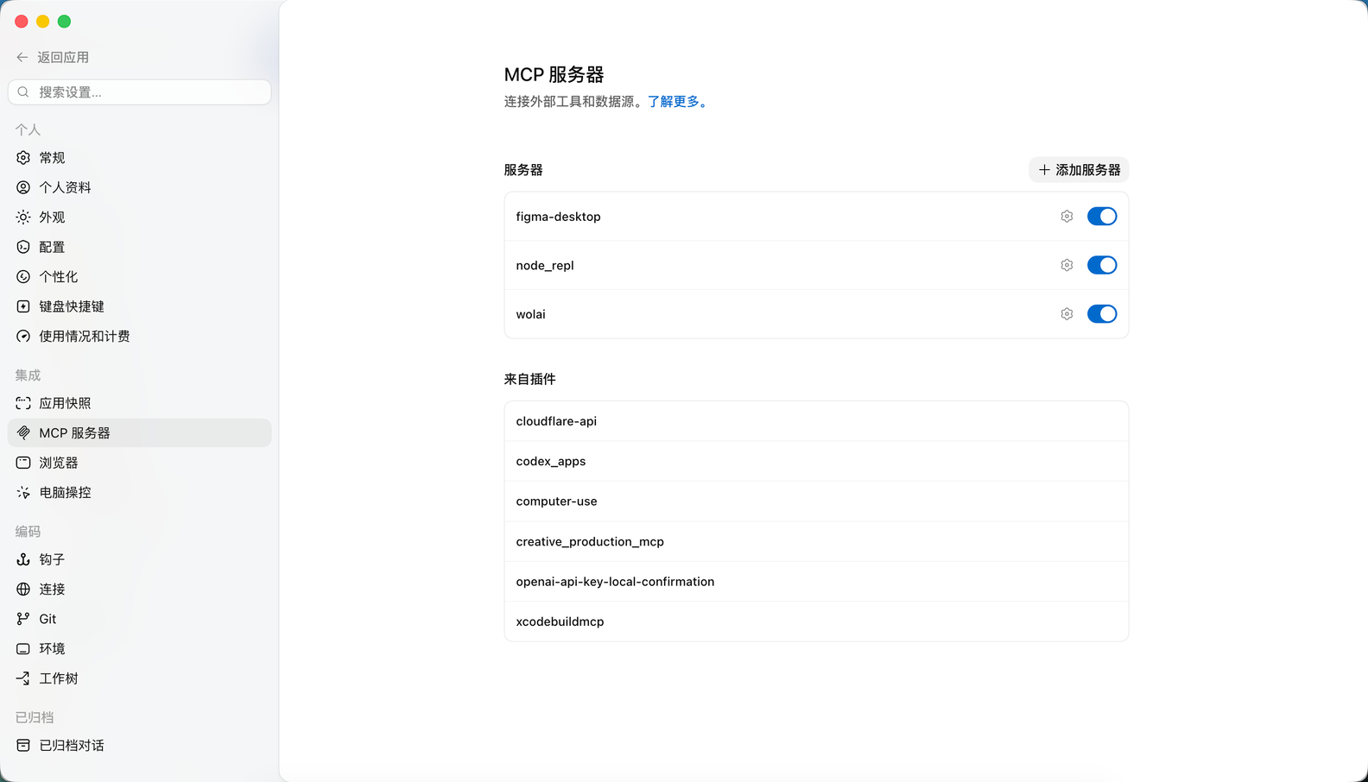This screenshot has height=782, width=1368.
Task: Click the 使用情况和计费 gauge icon
Action: tap(23, 337)
